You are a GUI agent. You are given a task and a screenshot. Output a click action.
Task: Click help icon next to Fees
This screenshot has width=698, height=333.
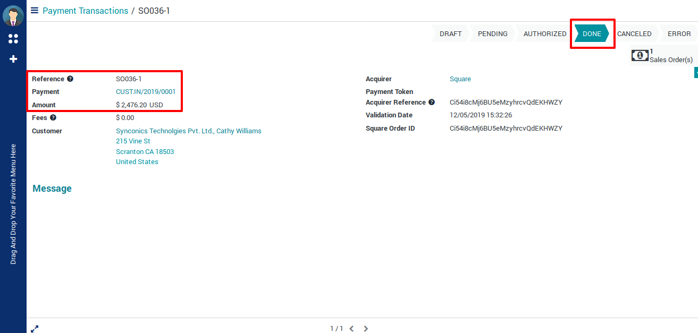[53, 118]
